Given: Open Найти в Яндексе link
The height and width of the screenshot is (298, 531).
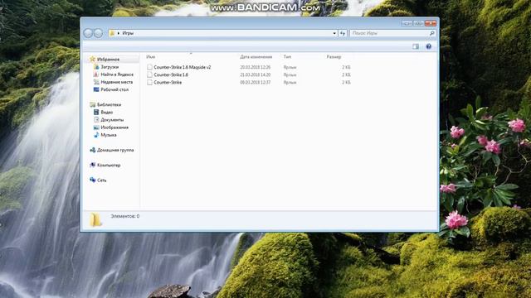Looking at the screenshot, I should (117, 74).
